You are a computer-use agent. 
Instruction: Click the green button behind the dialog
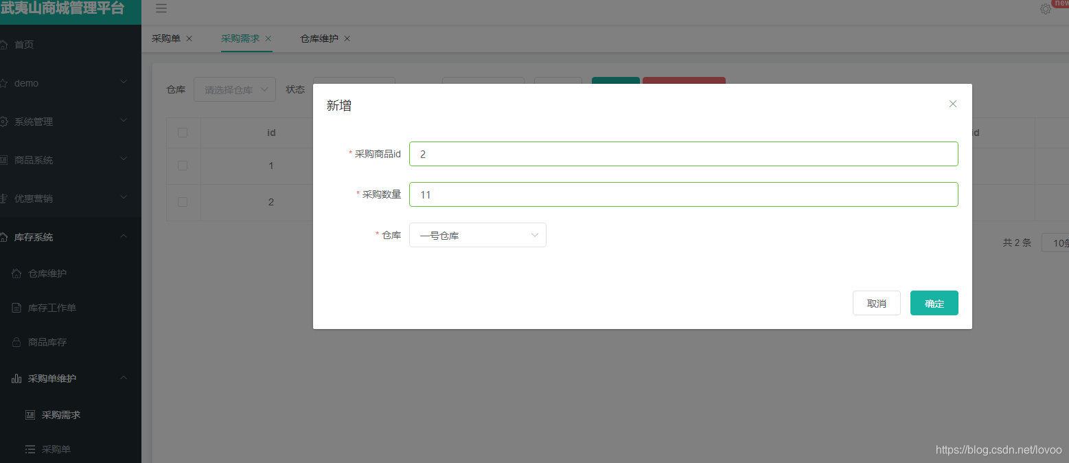pos(616,80)
